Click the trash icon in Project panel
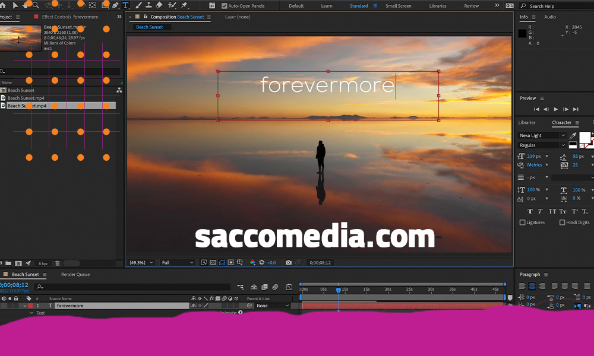The width and height of the screenshot is (594, 356). 58,263
